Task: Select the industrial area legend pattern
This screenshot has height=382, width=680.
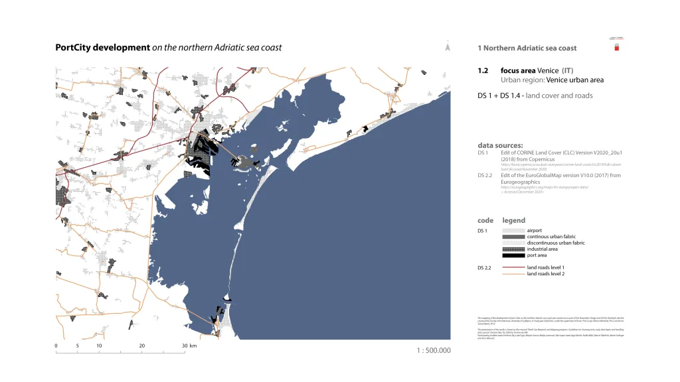Action: [513, 249]
